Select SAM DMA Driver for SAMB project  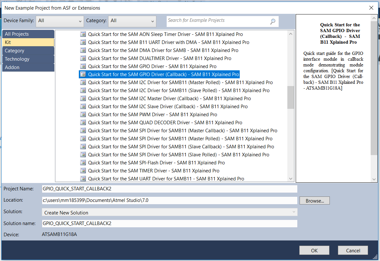163,50
